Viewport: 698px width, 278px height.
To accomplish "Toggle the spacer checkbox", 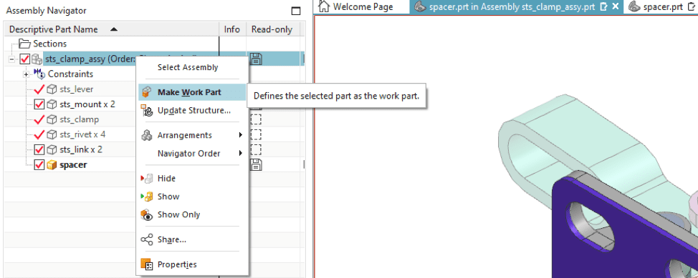I will (39, 165).
